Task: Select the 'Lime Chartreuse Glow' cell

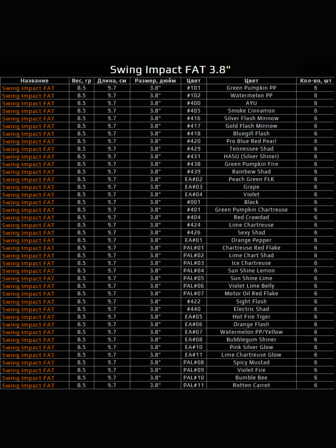Action: pos(252,355)
